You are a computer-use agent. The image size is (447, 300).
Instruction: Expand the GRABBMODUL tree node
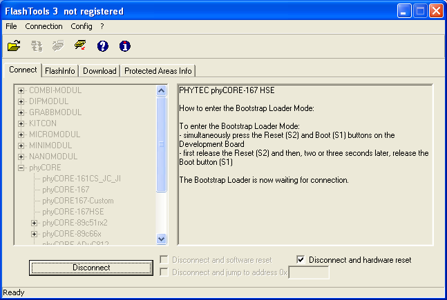21,112
